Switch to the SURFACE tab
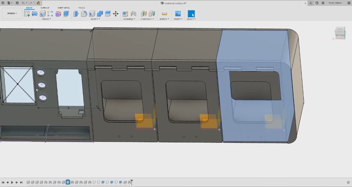Viewport: 352px width, 187px height. [45, 8]
